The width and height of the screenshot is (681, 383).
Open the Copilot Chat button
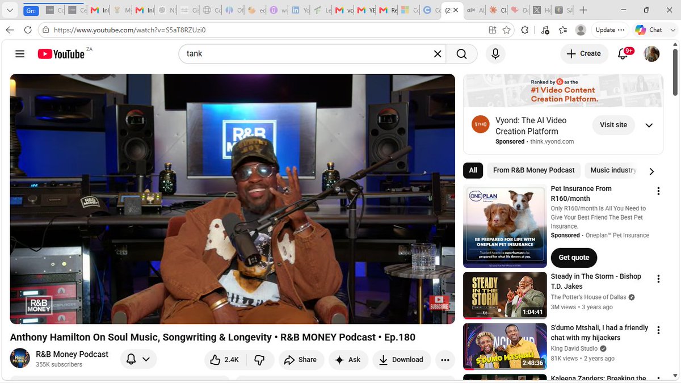pyautogui.click(x=649, y=30)
